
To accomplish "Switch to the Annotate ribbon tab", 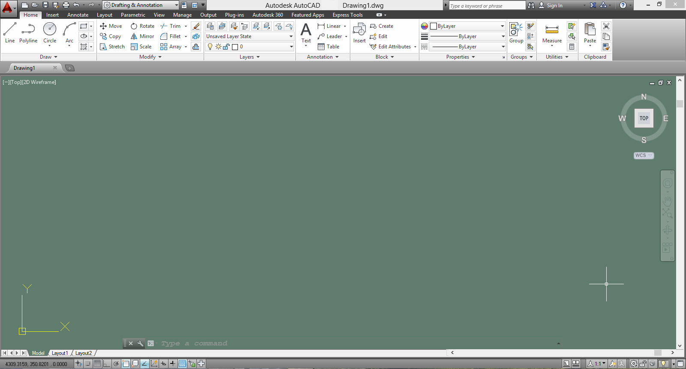I will 78,15.
